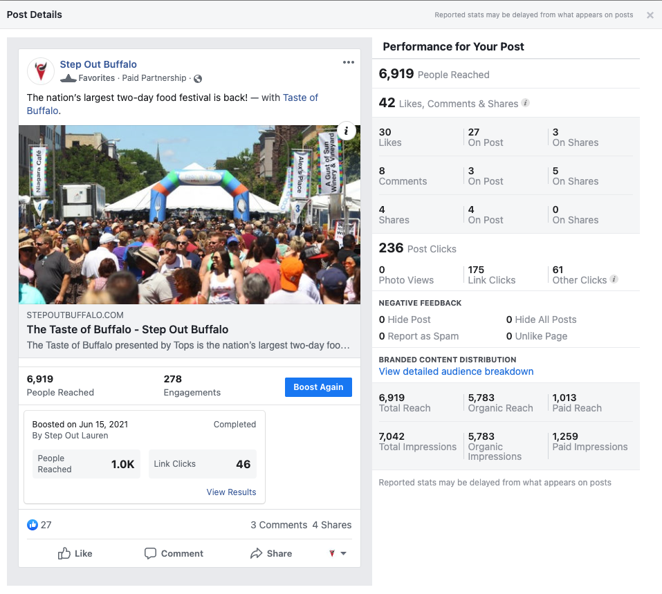Click the 6,919 People Reached performance stat
Viewport: 662px width, 594px height.
434,74
